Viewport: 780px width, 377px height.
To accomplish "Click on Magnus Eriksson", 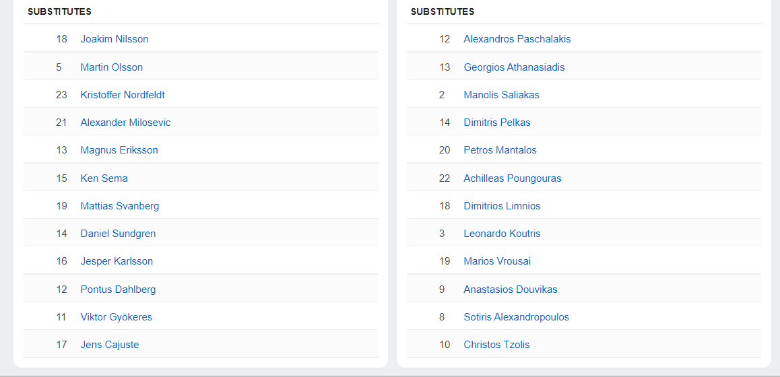I will pyautogui.click(x=119, y=150).
